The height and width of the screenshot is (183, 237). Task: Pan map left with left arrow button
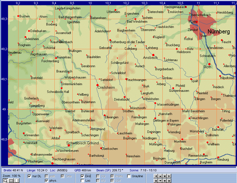point(156,176)
